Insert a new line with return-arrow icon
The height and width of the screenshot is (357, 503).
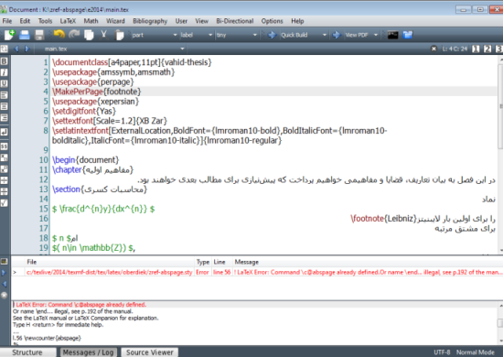5,132
